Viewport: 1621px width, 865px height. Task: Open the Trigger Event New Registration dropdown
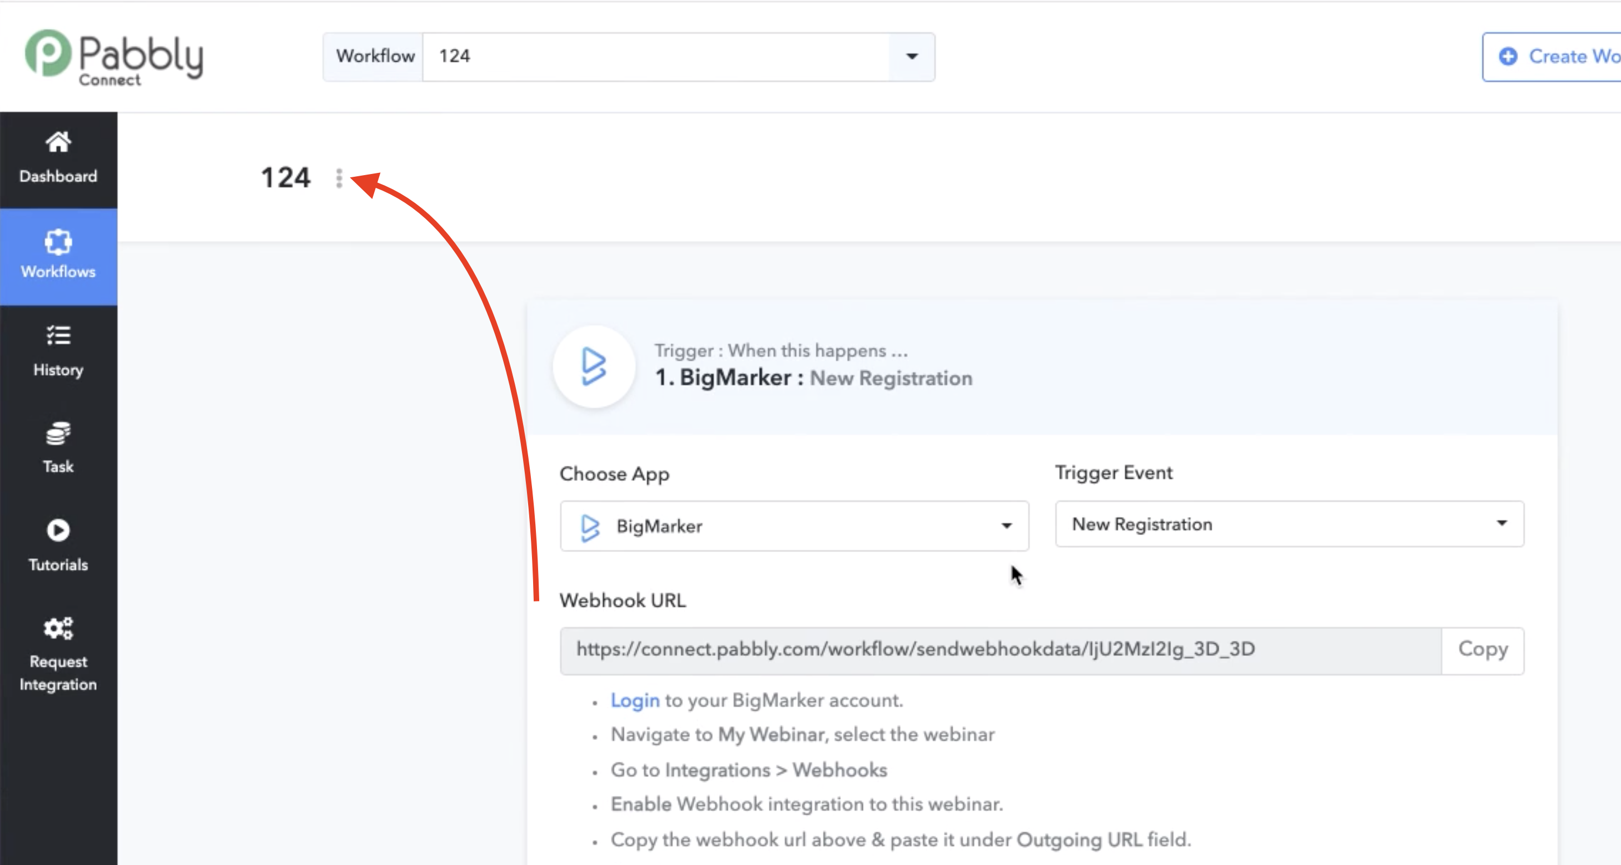point(1289,524)
